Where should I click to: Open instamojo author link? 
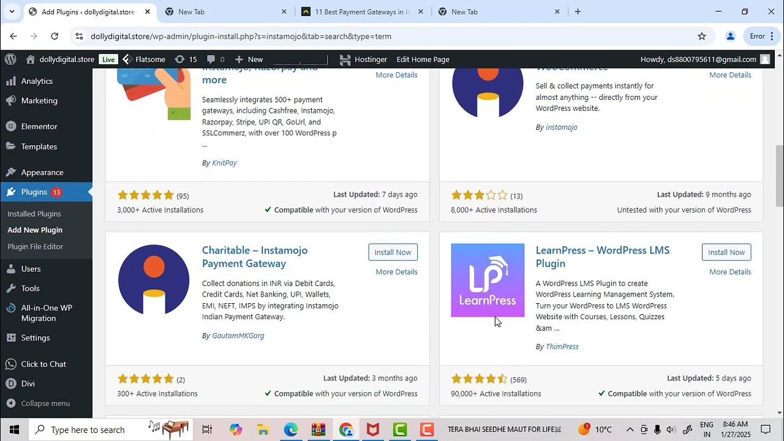(x=561, y=127)
